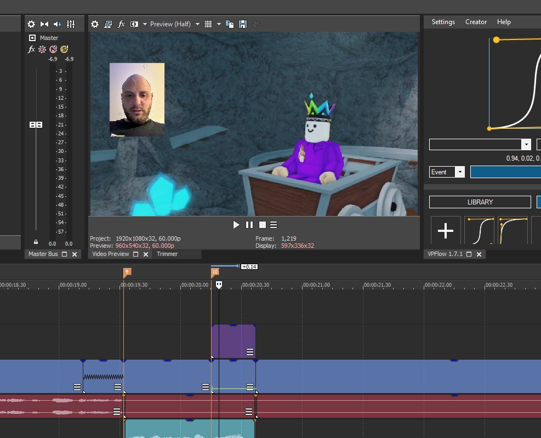This screenshot has width=541, height=438.
Task: Open VPFlow Settings menu
Action: point(443,22)
